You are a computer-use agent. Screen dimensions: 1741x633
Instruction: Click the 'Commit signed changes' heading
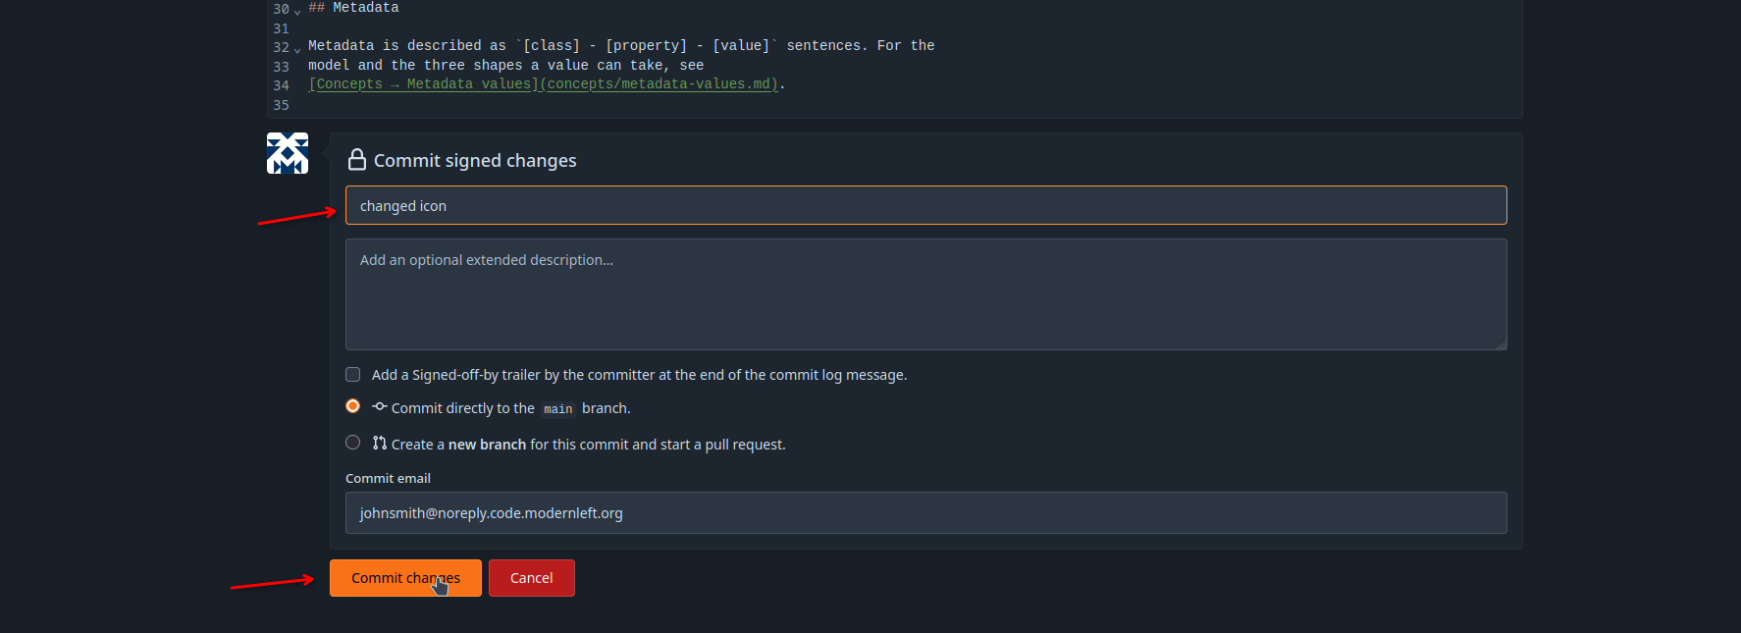475,160
